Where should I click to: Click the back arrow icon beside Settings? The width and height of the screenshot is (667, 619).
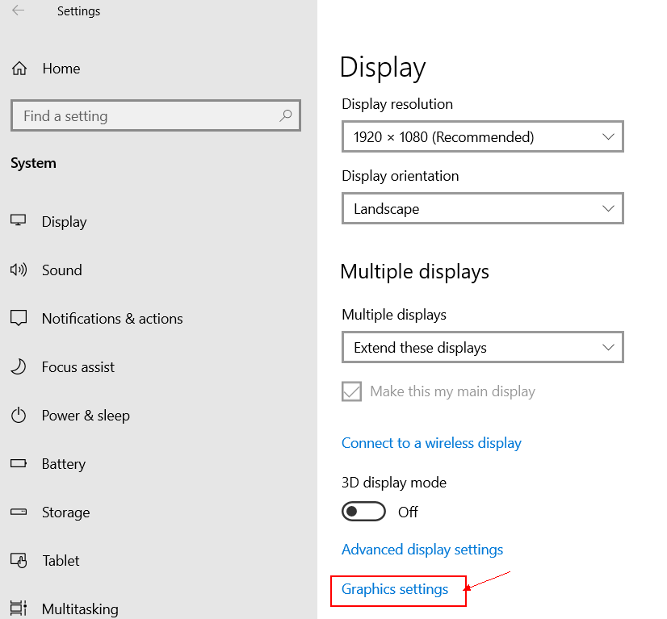coord(18,10)
